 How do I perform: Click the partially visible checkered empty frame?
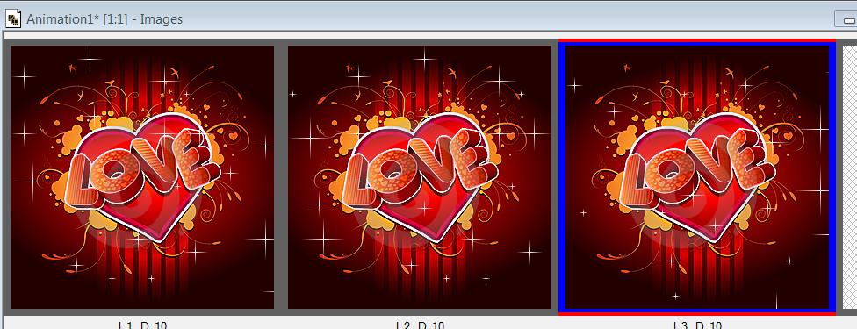pos(850,177)
